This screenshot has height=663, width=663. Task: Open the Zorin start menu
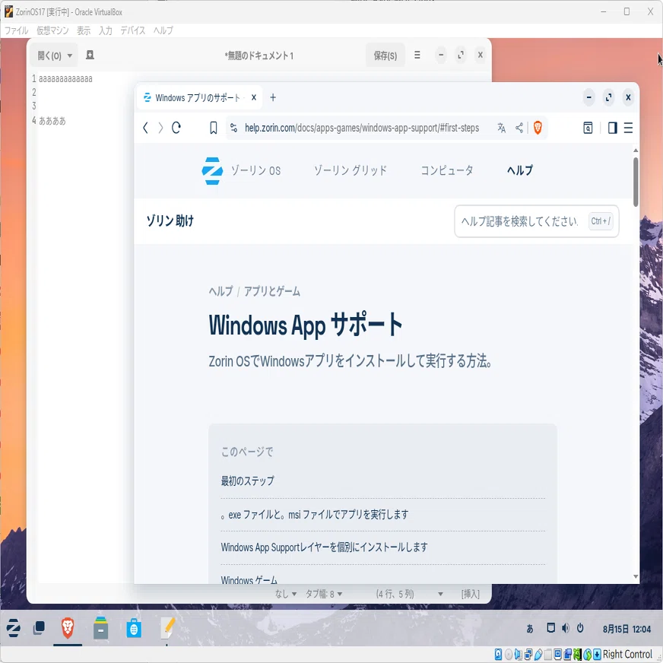[13, 628]
